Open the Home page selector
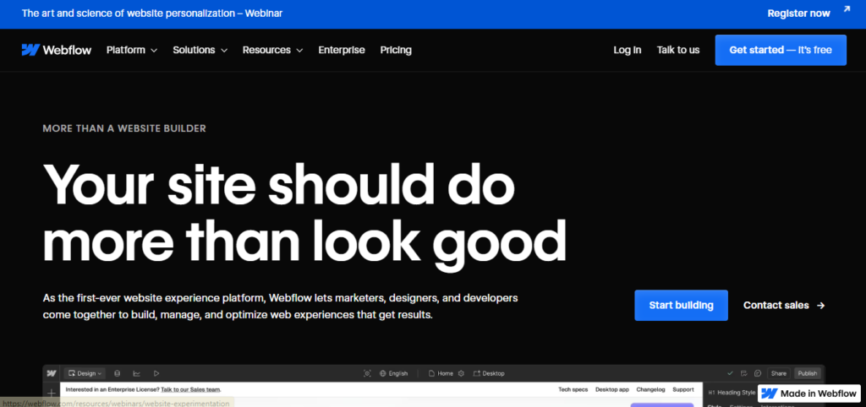Image resolution: width=866 pixels, height=407 pixels. point(441,373)
